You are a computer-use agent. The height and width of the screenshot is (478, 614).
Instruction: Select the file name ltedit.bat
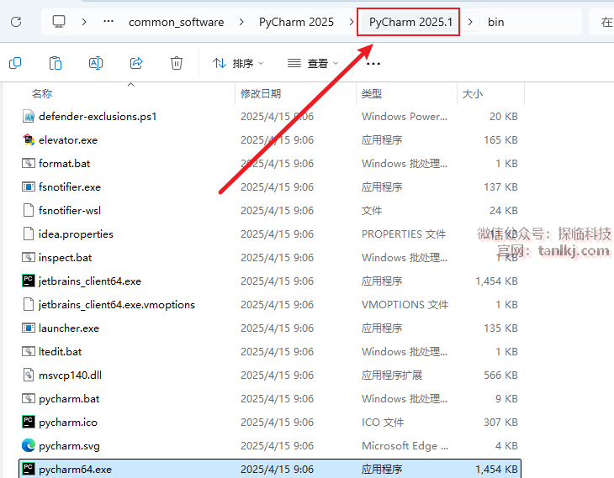pos(61,352)
